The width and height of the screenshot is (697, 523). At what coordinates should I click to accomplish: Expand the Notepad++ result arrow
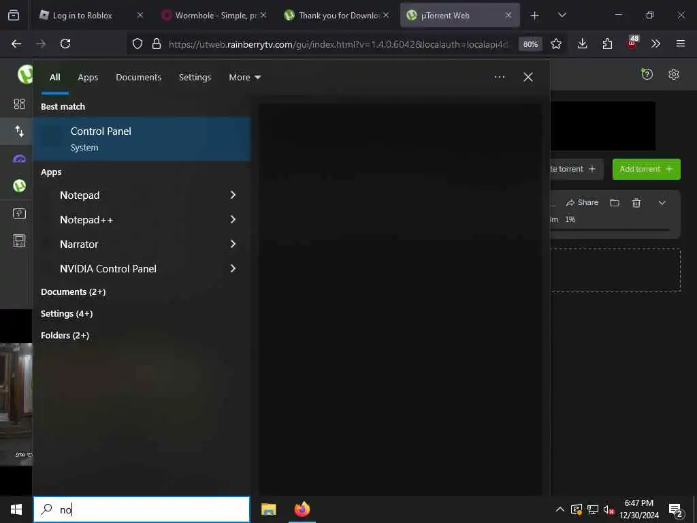point(233,219)
